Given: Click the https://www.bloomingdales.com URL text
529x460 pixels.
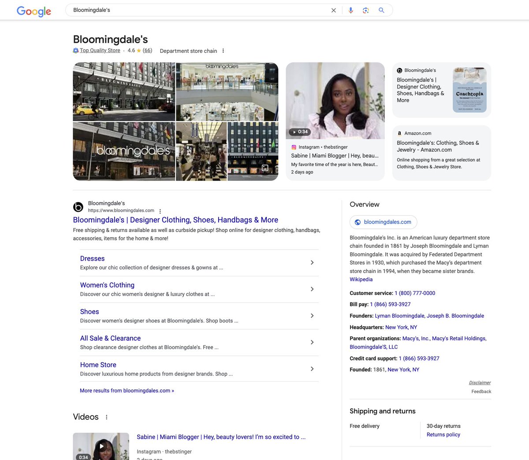Looking at the screenshot, I should tap(121, 210).
